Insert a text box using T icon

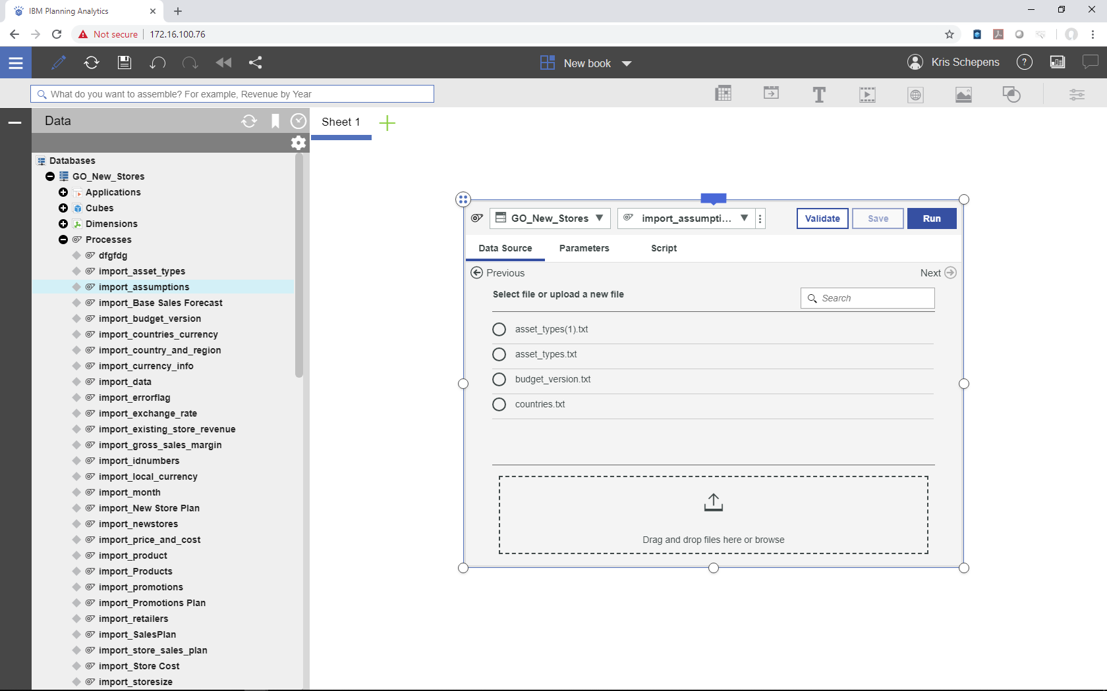click(x=819, y=95)
